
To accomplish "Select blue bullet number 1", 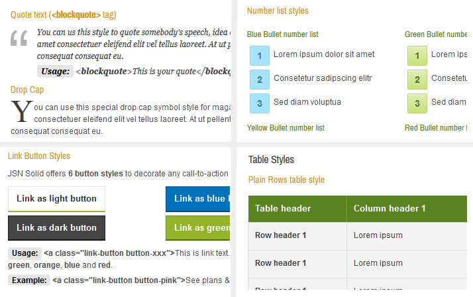I will [260, 55].
